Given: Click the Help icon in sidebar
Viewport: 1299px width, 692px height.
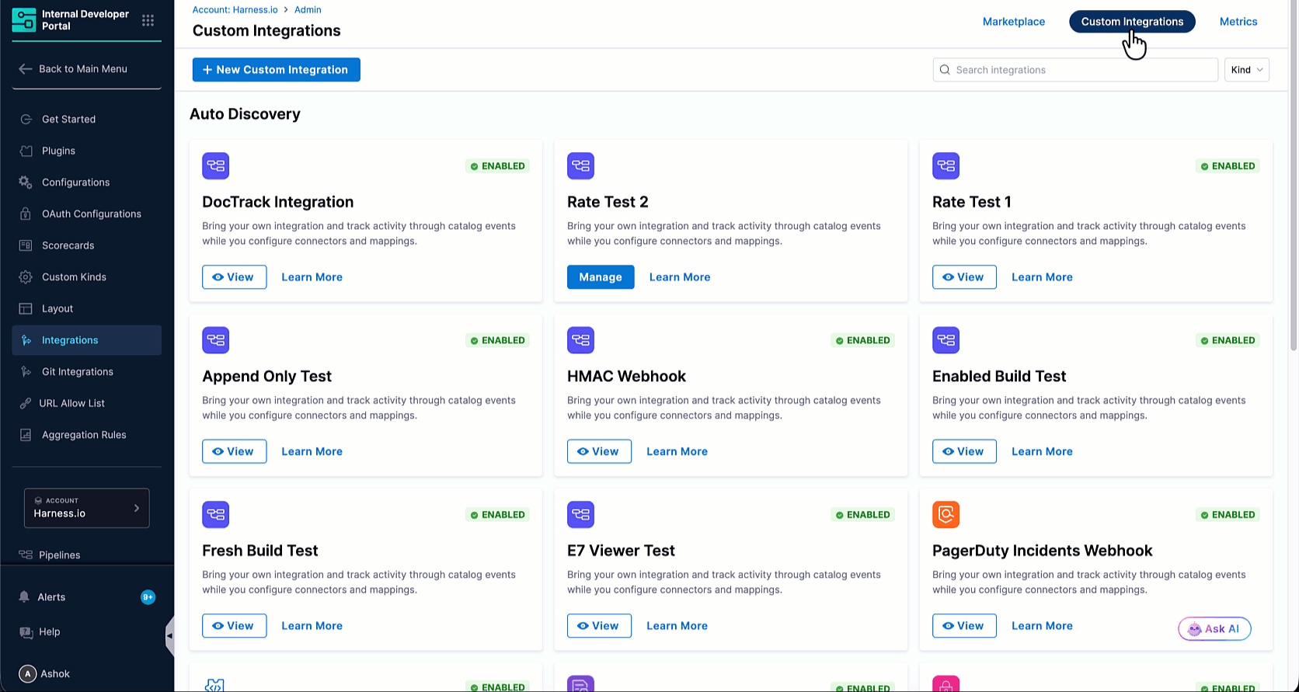Looking at the screenshot, I should point(26,632).
